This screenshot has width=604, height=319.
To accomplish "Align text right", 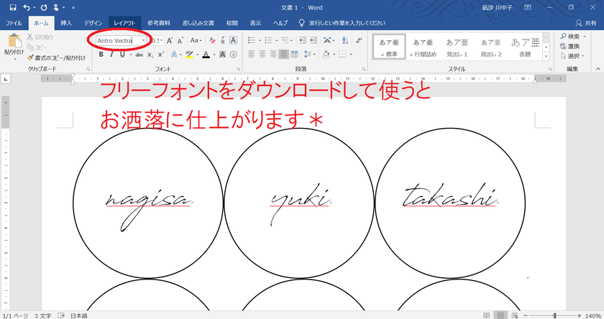I will coord(273,55).
